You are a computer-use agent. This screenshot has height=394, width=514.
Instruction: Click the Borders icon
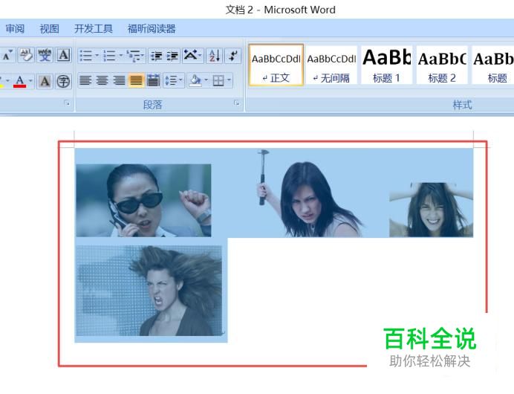218,80
